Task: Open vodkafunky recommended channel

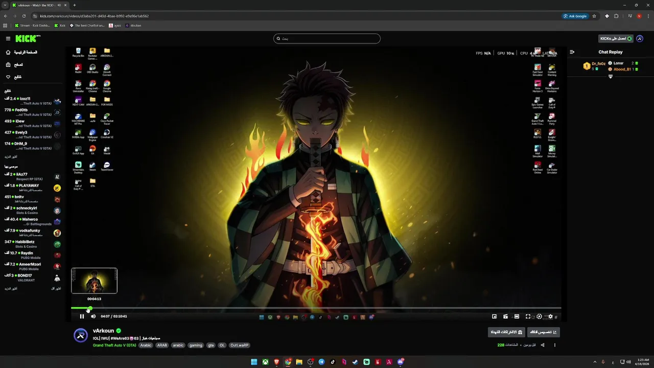Action: coord(33,233)
